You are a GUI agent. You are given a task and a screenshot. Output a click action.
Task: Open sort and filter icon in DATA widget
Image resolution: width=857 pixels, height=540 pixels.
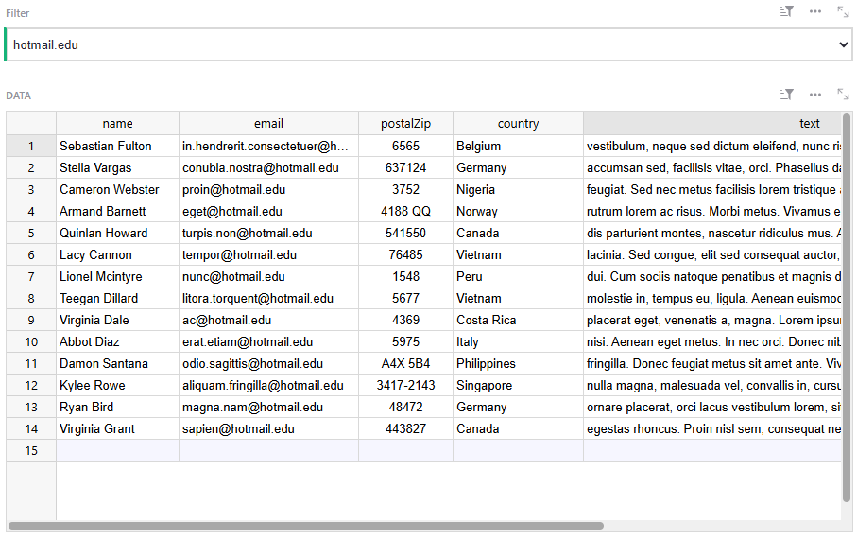786,95
